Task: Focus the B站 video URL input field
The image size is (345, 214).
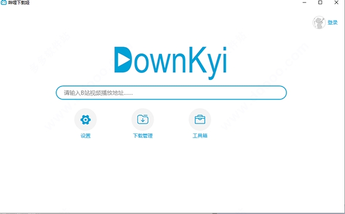Action: coord(171,92)
